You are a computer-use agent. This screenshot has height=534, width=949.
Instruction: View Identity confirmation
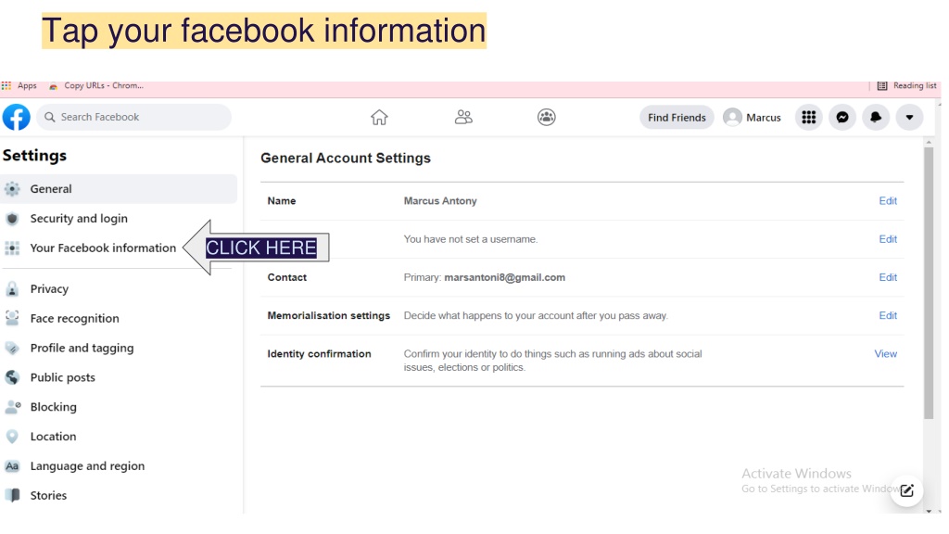[885, 353]
